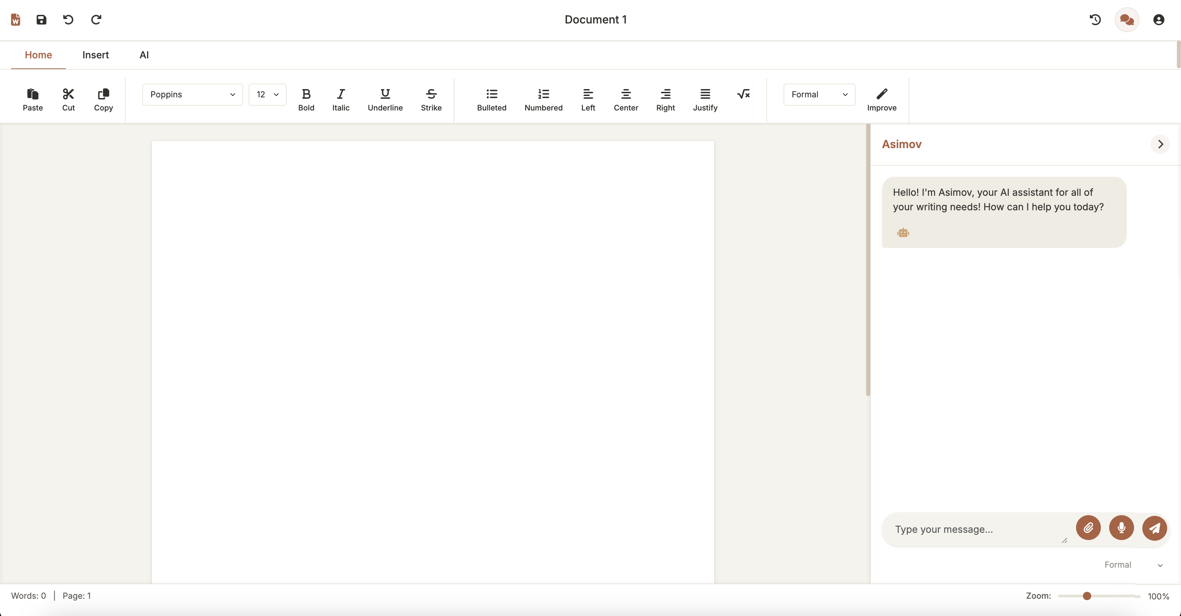Click the Asimov panel heading
1181x616 pixels.
point(901,144)
